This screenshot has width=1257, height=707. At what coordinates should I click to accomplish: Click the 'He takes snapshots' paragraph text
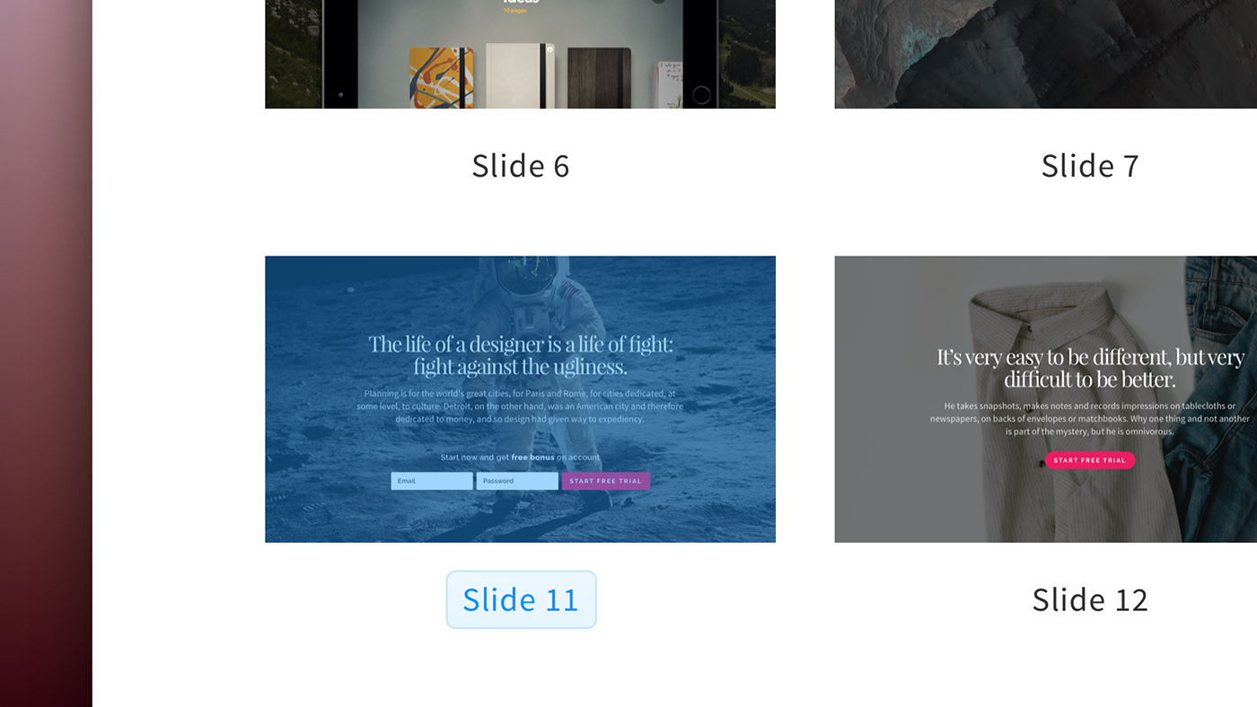point(1090,418)
